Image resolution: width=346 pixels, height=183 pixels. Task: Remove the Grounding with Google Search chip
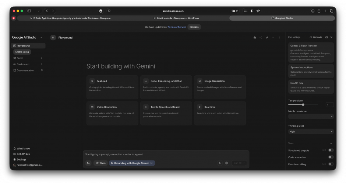click(151, 163)
